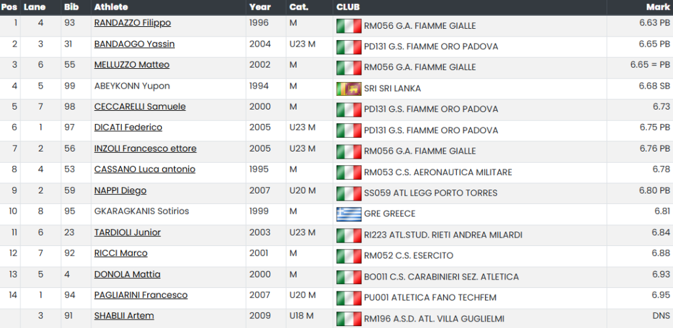Click Italian flag beside BO011 C.S. CARABINIERI
This screenshot has height=328, width=673.
pos(349,277)
